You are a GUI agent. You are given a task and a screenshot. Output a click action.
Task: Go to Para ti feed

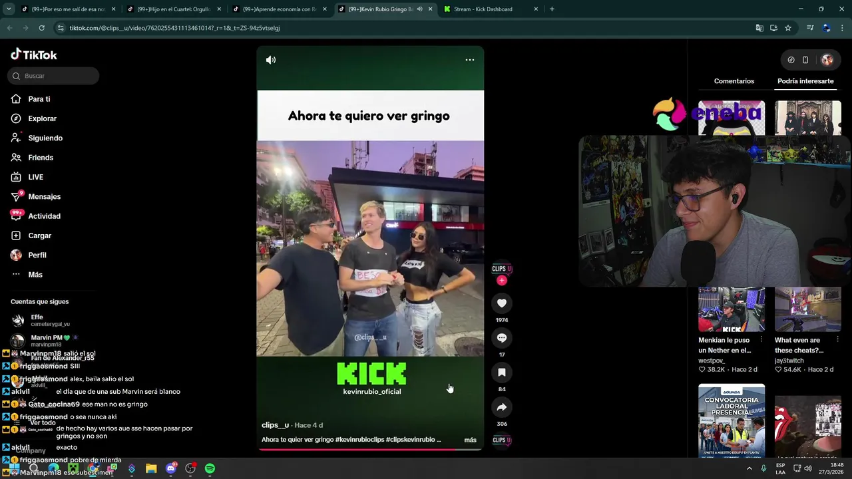(39, 99)
